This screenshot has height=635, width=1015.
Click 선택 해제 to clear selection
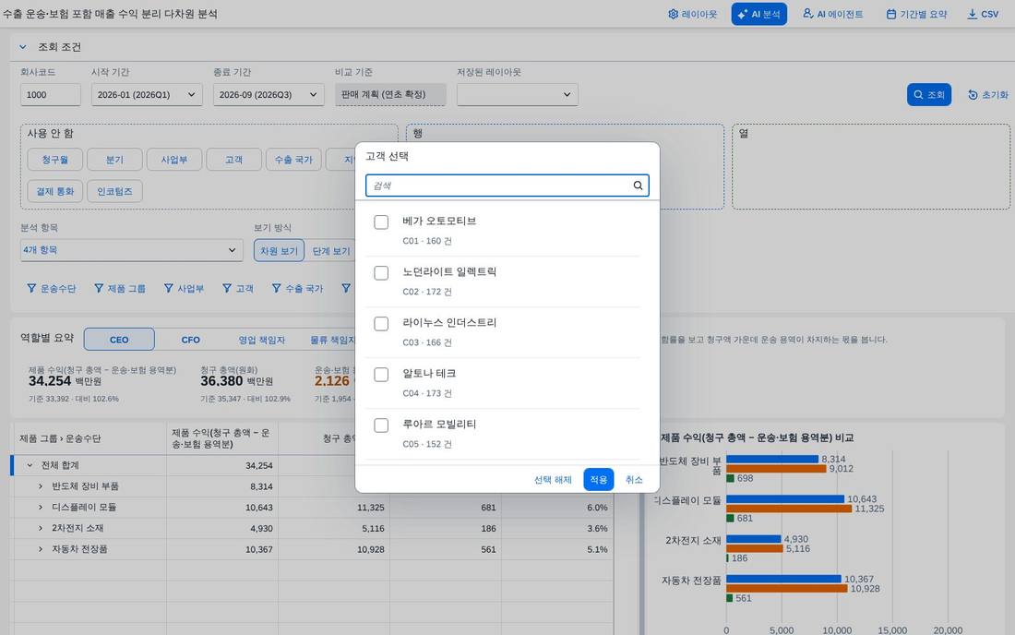[553, 480]
